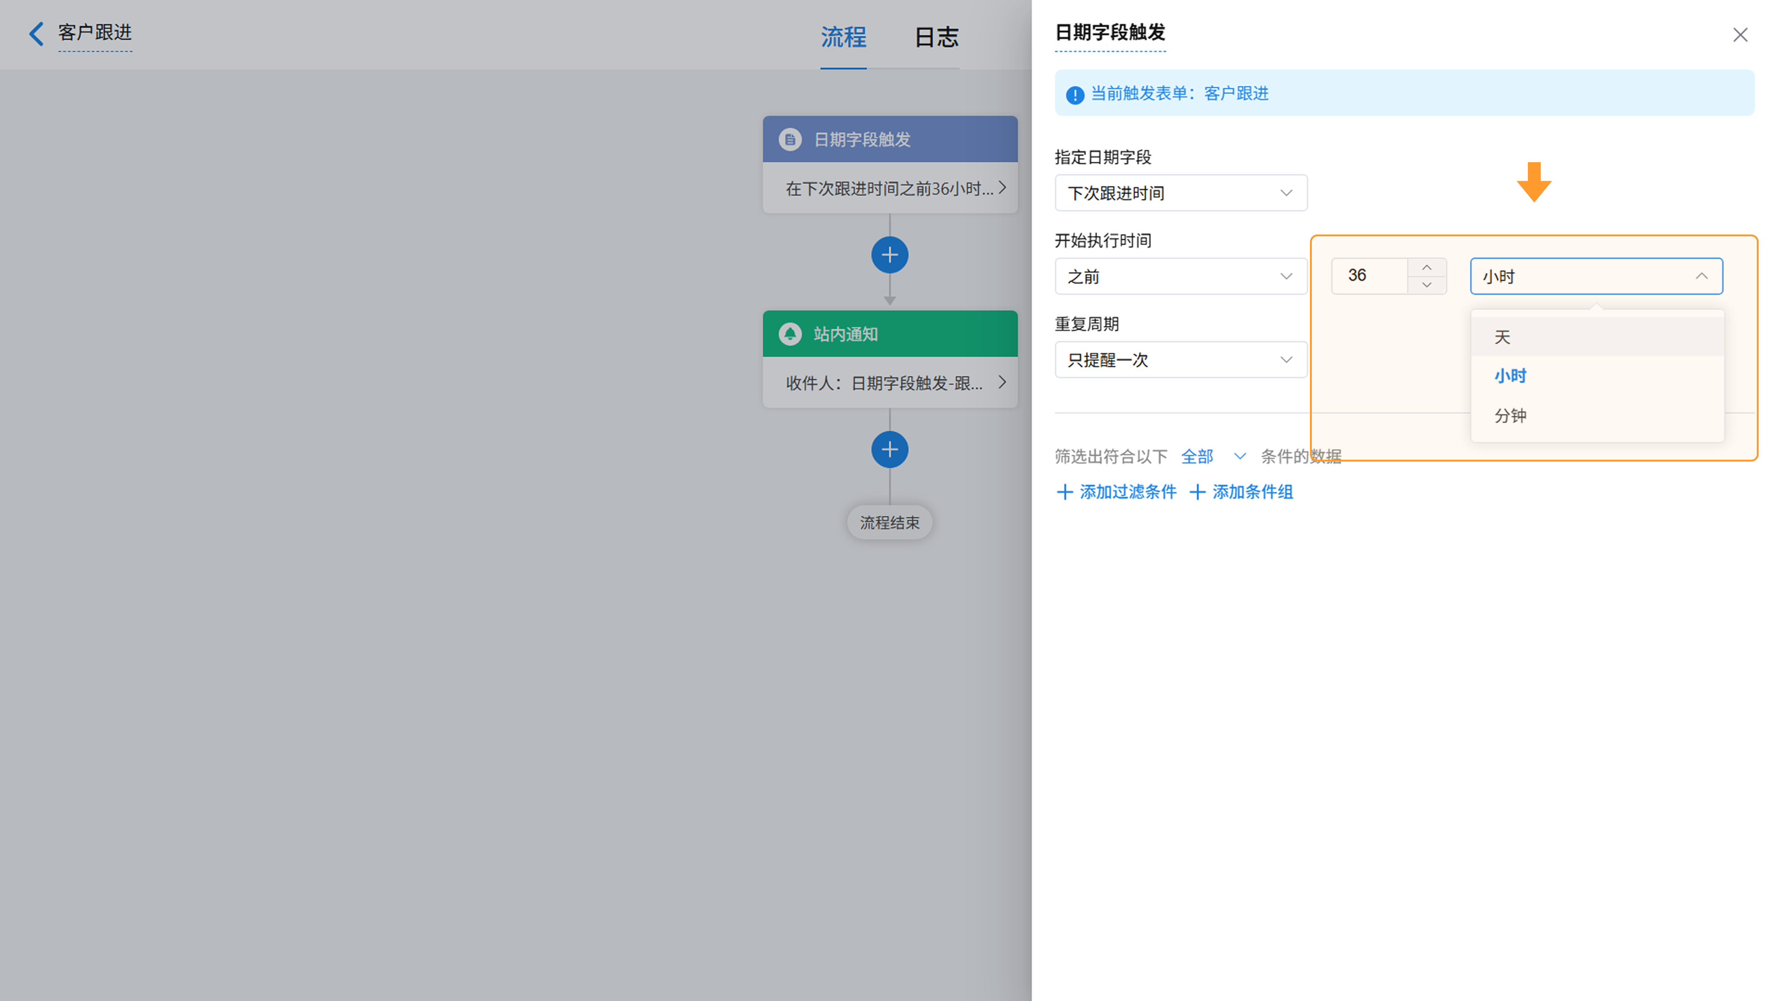
Task: Close the 日期字段触发 side panel
Action: 1740,35
